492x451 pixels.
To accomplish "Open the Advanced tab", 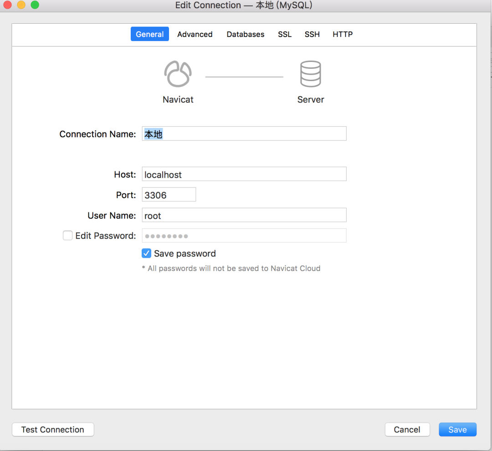I will pos(195,34).
